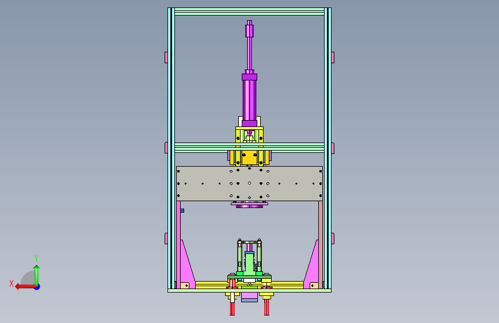Click the green Y axis arrow on triad
Screen dimensions: 499x323
(x=37, y=275)
